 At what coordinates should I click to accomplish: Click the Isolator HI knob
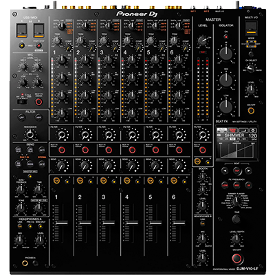pyautogui.click(x=226, y=54)
